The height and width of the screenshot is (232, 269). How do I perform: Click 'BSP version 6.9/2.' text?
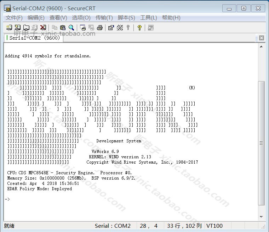(x=113, y=178)
